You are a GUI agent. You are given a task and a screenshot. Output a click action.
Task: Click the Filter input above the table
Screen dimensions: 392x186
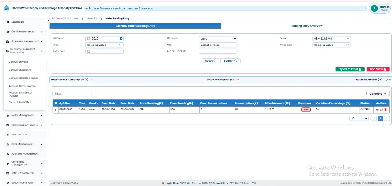[72, 94]
